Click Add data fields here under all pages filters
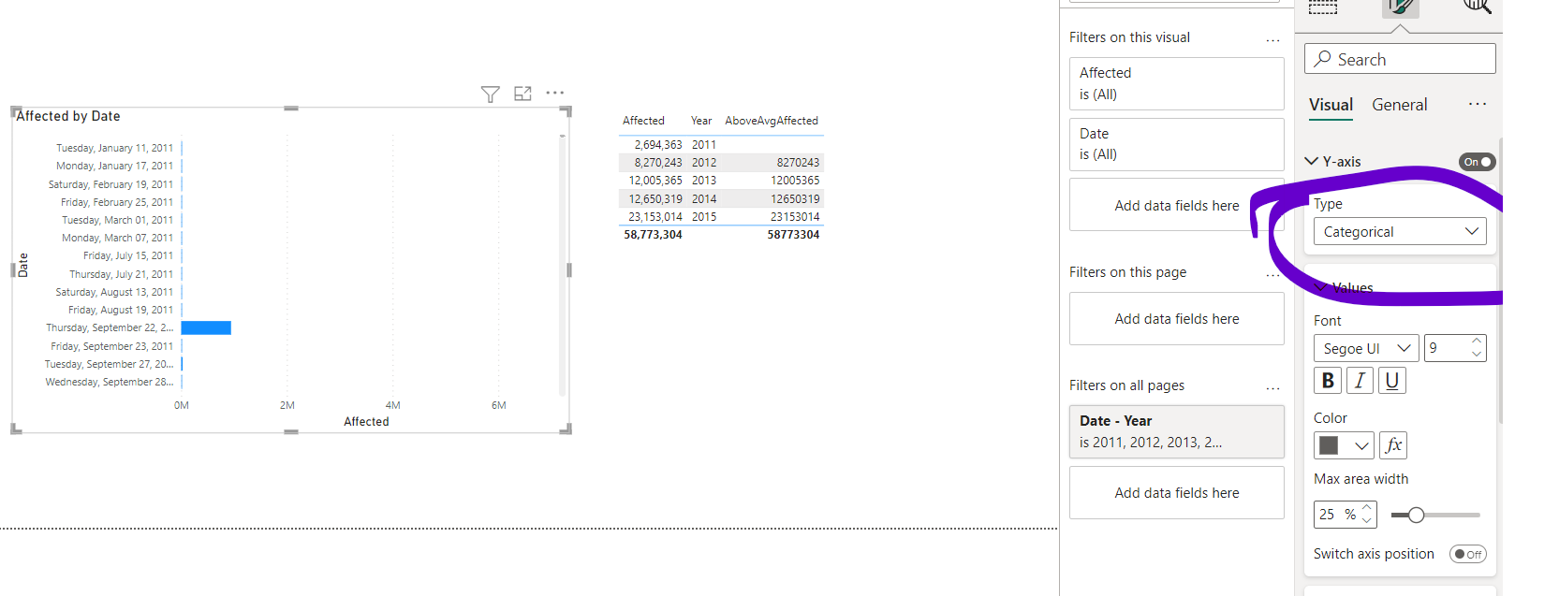The width and height of the screenshot is (1559, 596). pos(1176,493)
